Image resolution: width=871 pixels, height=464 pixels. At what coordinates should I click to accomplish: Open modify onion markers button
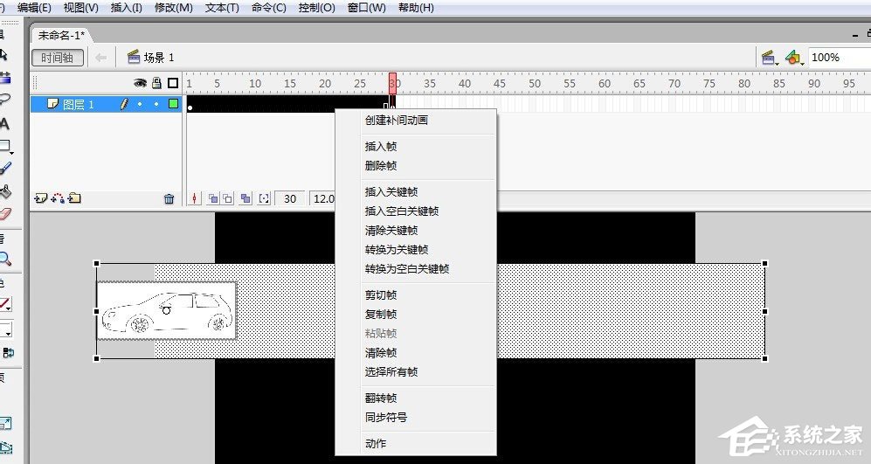[x=265, y=198]
